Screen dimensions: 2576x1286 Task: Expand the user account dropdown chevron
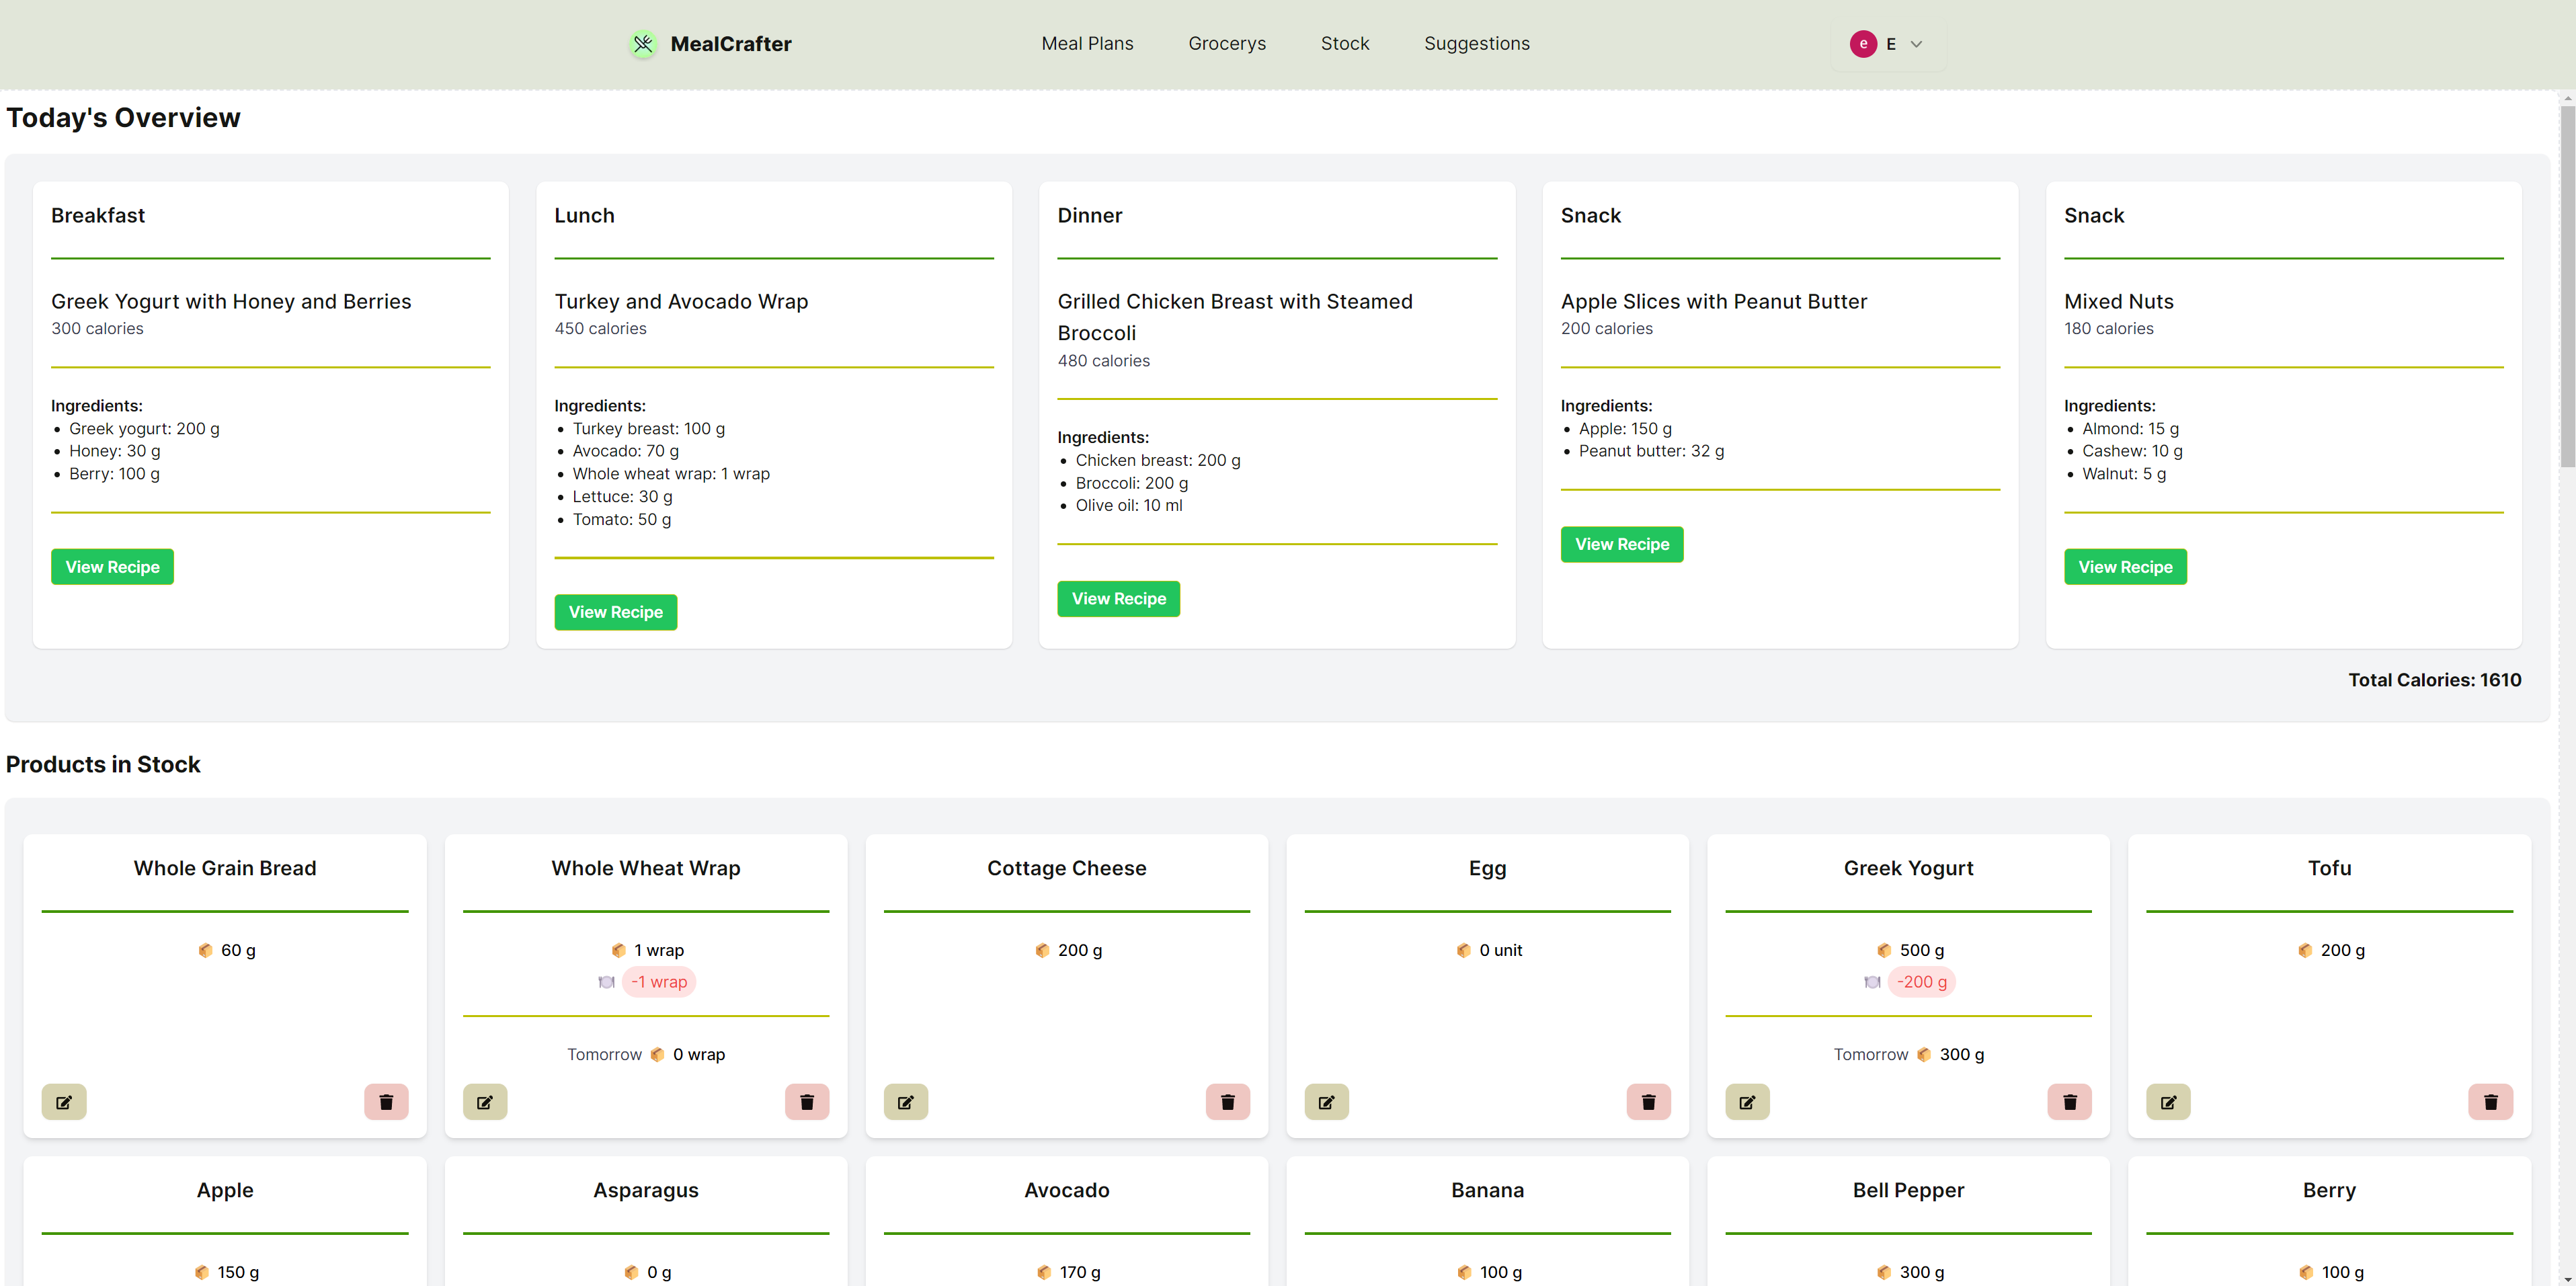pos(1916,44)
